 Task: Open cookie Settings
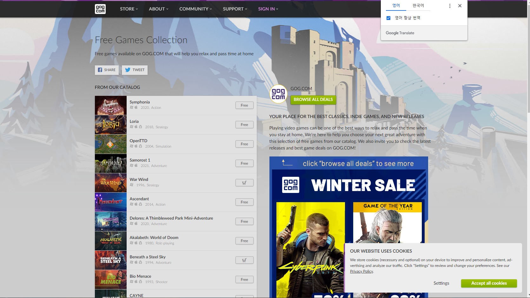(x=441, y=283)
